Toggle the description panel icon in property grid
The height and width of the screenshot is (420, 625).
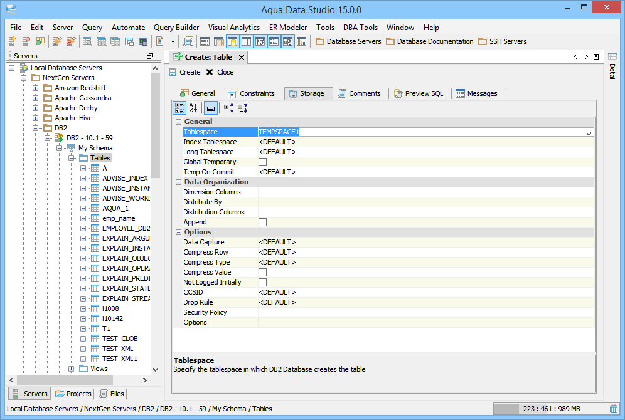pyautogui.click(x=210, y=108)
